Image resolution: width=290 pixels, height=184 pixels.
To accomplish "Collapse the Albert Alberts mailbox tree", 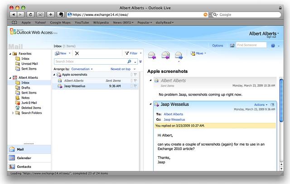I will click(10, 78).
